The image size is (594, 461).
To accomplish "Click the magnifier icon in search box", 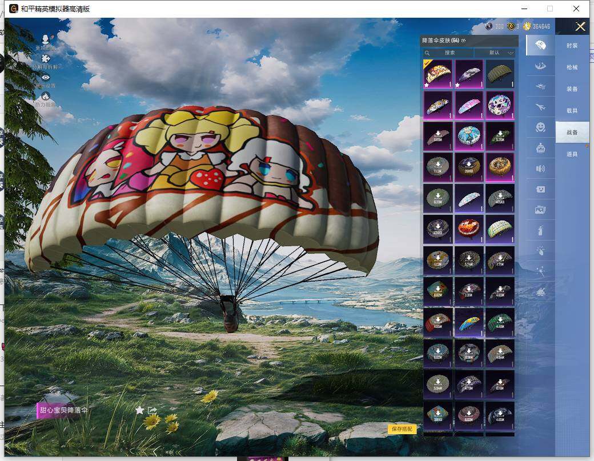I will coord(427,53).
